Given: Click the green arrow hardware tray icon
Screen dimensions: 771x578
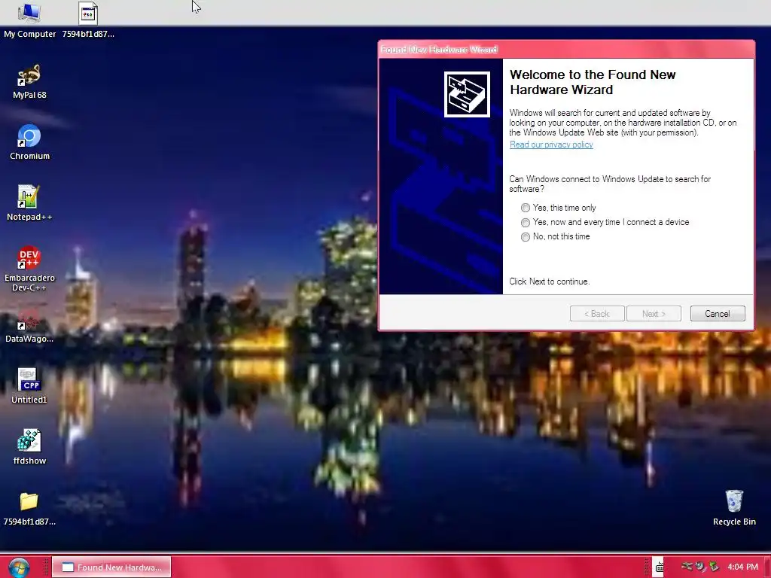Looking at the screenshot, I should pyautogui.click(x=714, y=567).
